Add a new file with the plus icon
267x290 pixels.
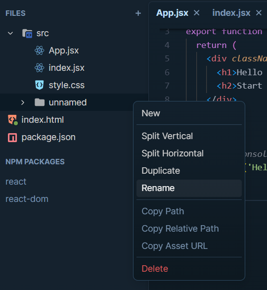click(x=138, y=13)
